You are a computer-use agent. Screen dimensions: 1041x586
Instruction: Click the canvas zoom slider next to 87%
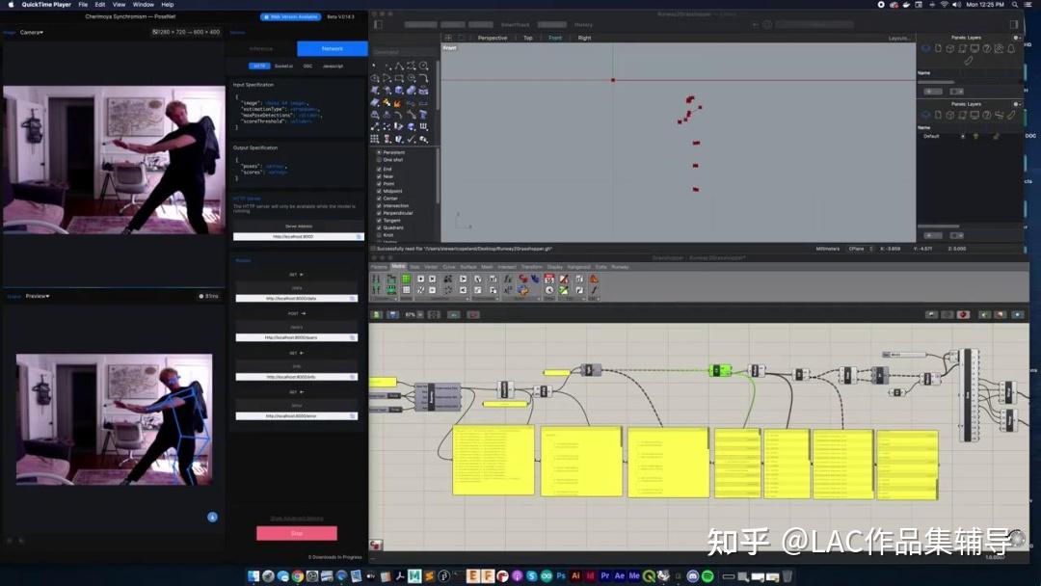420,313
